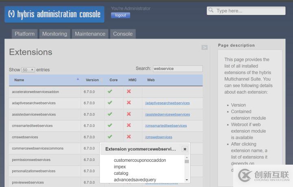Switch to the Maintenance tab

[90, 34]
